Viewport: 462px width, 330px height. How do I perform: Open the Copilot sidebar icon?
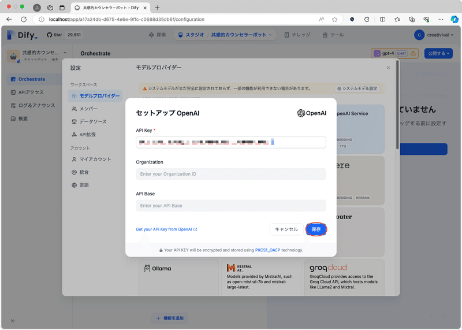pos(454,20)
